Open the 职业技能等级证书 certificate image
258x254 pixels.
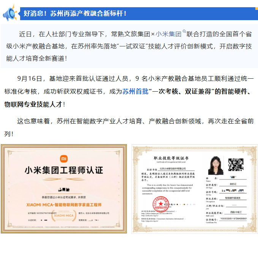click(195, 189)
